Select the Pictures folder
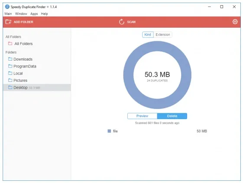The width and height of the screenshot is (243, 183). coord(37,80)
